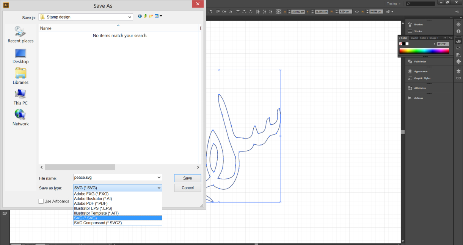
Task: Click the Y position value field
Action: coord(322,12)
